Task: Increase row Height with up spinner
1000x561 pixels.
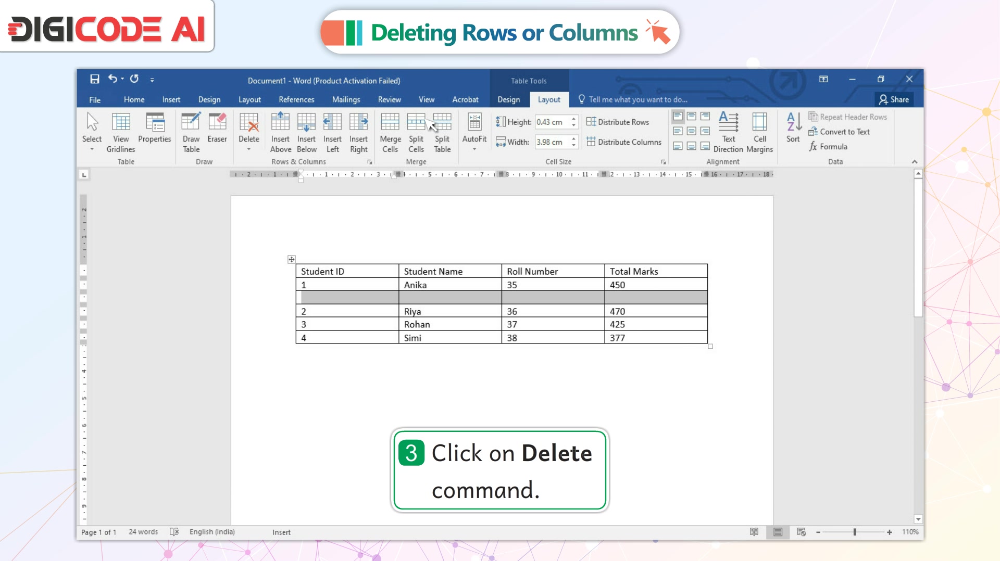Action: tap(573, 119)
